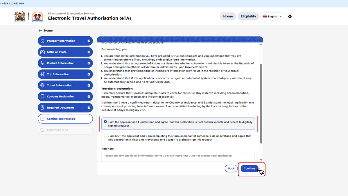Click the Selfie or Photo camera icon
Screen dimensions: 348x196
pyautogui.click(x=42, y=52)
